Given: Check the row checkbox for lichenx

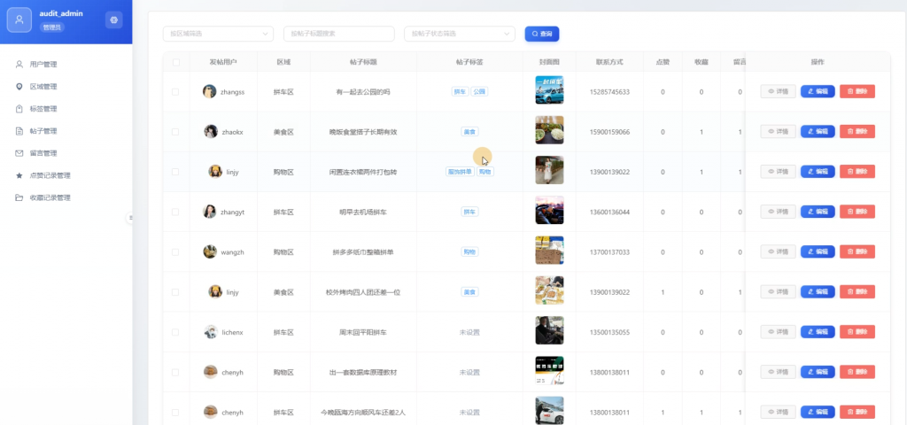Looking at the screenshot, I should (176, 333).
